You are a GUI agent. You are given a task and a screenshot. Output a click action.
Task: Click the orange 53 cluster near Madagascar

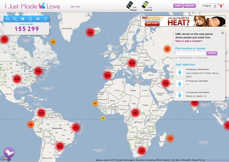(170, 138)
